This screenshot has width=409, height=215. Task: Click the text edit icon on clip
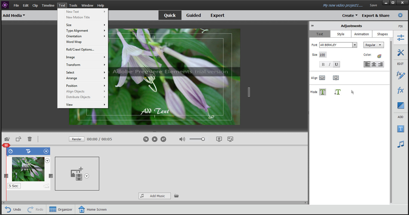(x=28, y=151)
